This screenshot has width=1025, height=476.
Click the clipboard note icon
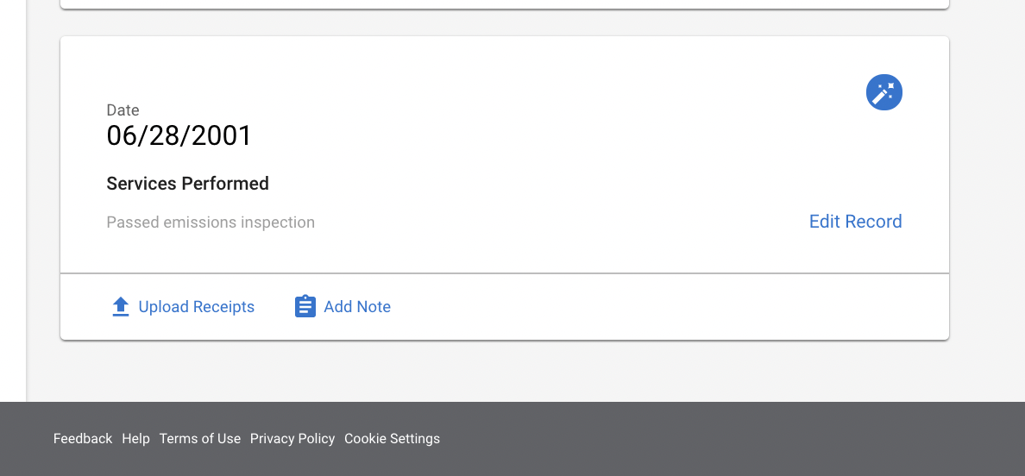(x=305, y=306)
